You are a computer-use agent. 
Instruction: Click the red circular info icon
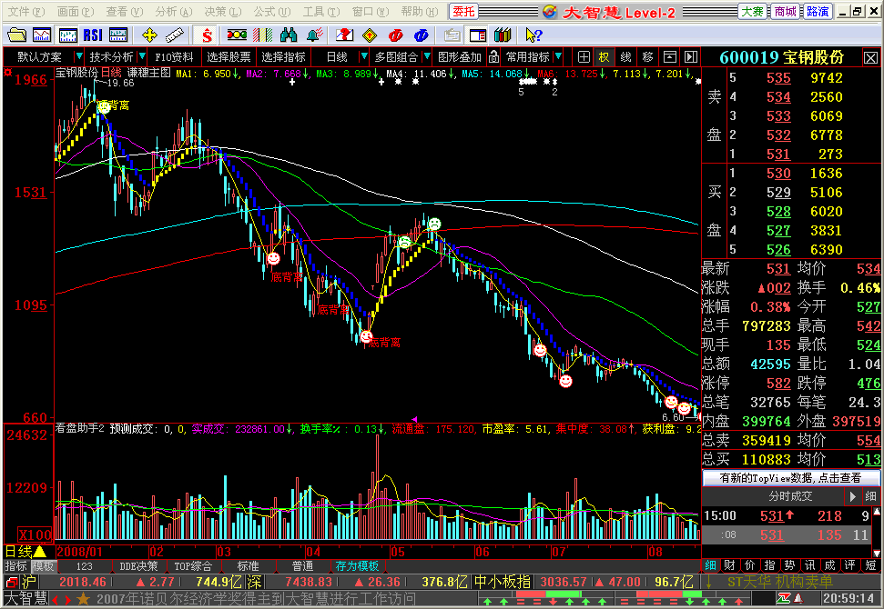point(395,35)
